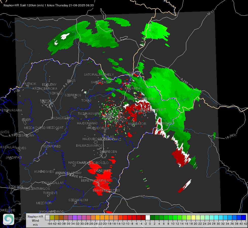This screenshot has width=248, height=228.
Task: Click the Hajdú-Bihar county label
Action: click(x=63, y=160)
